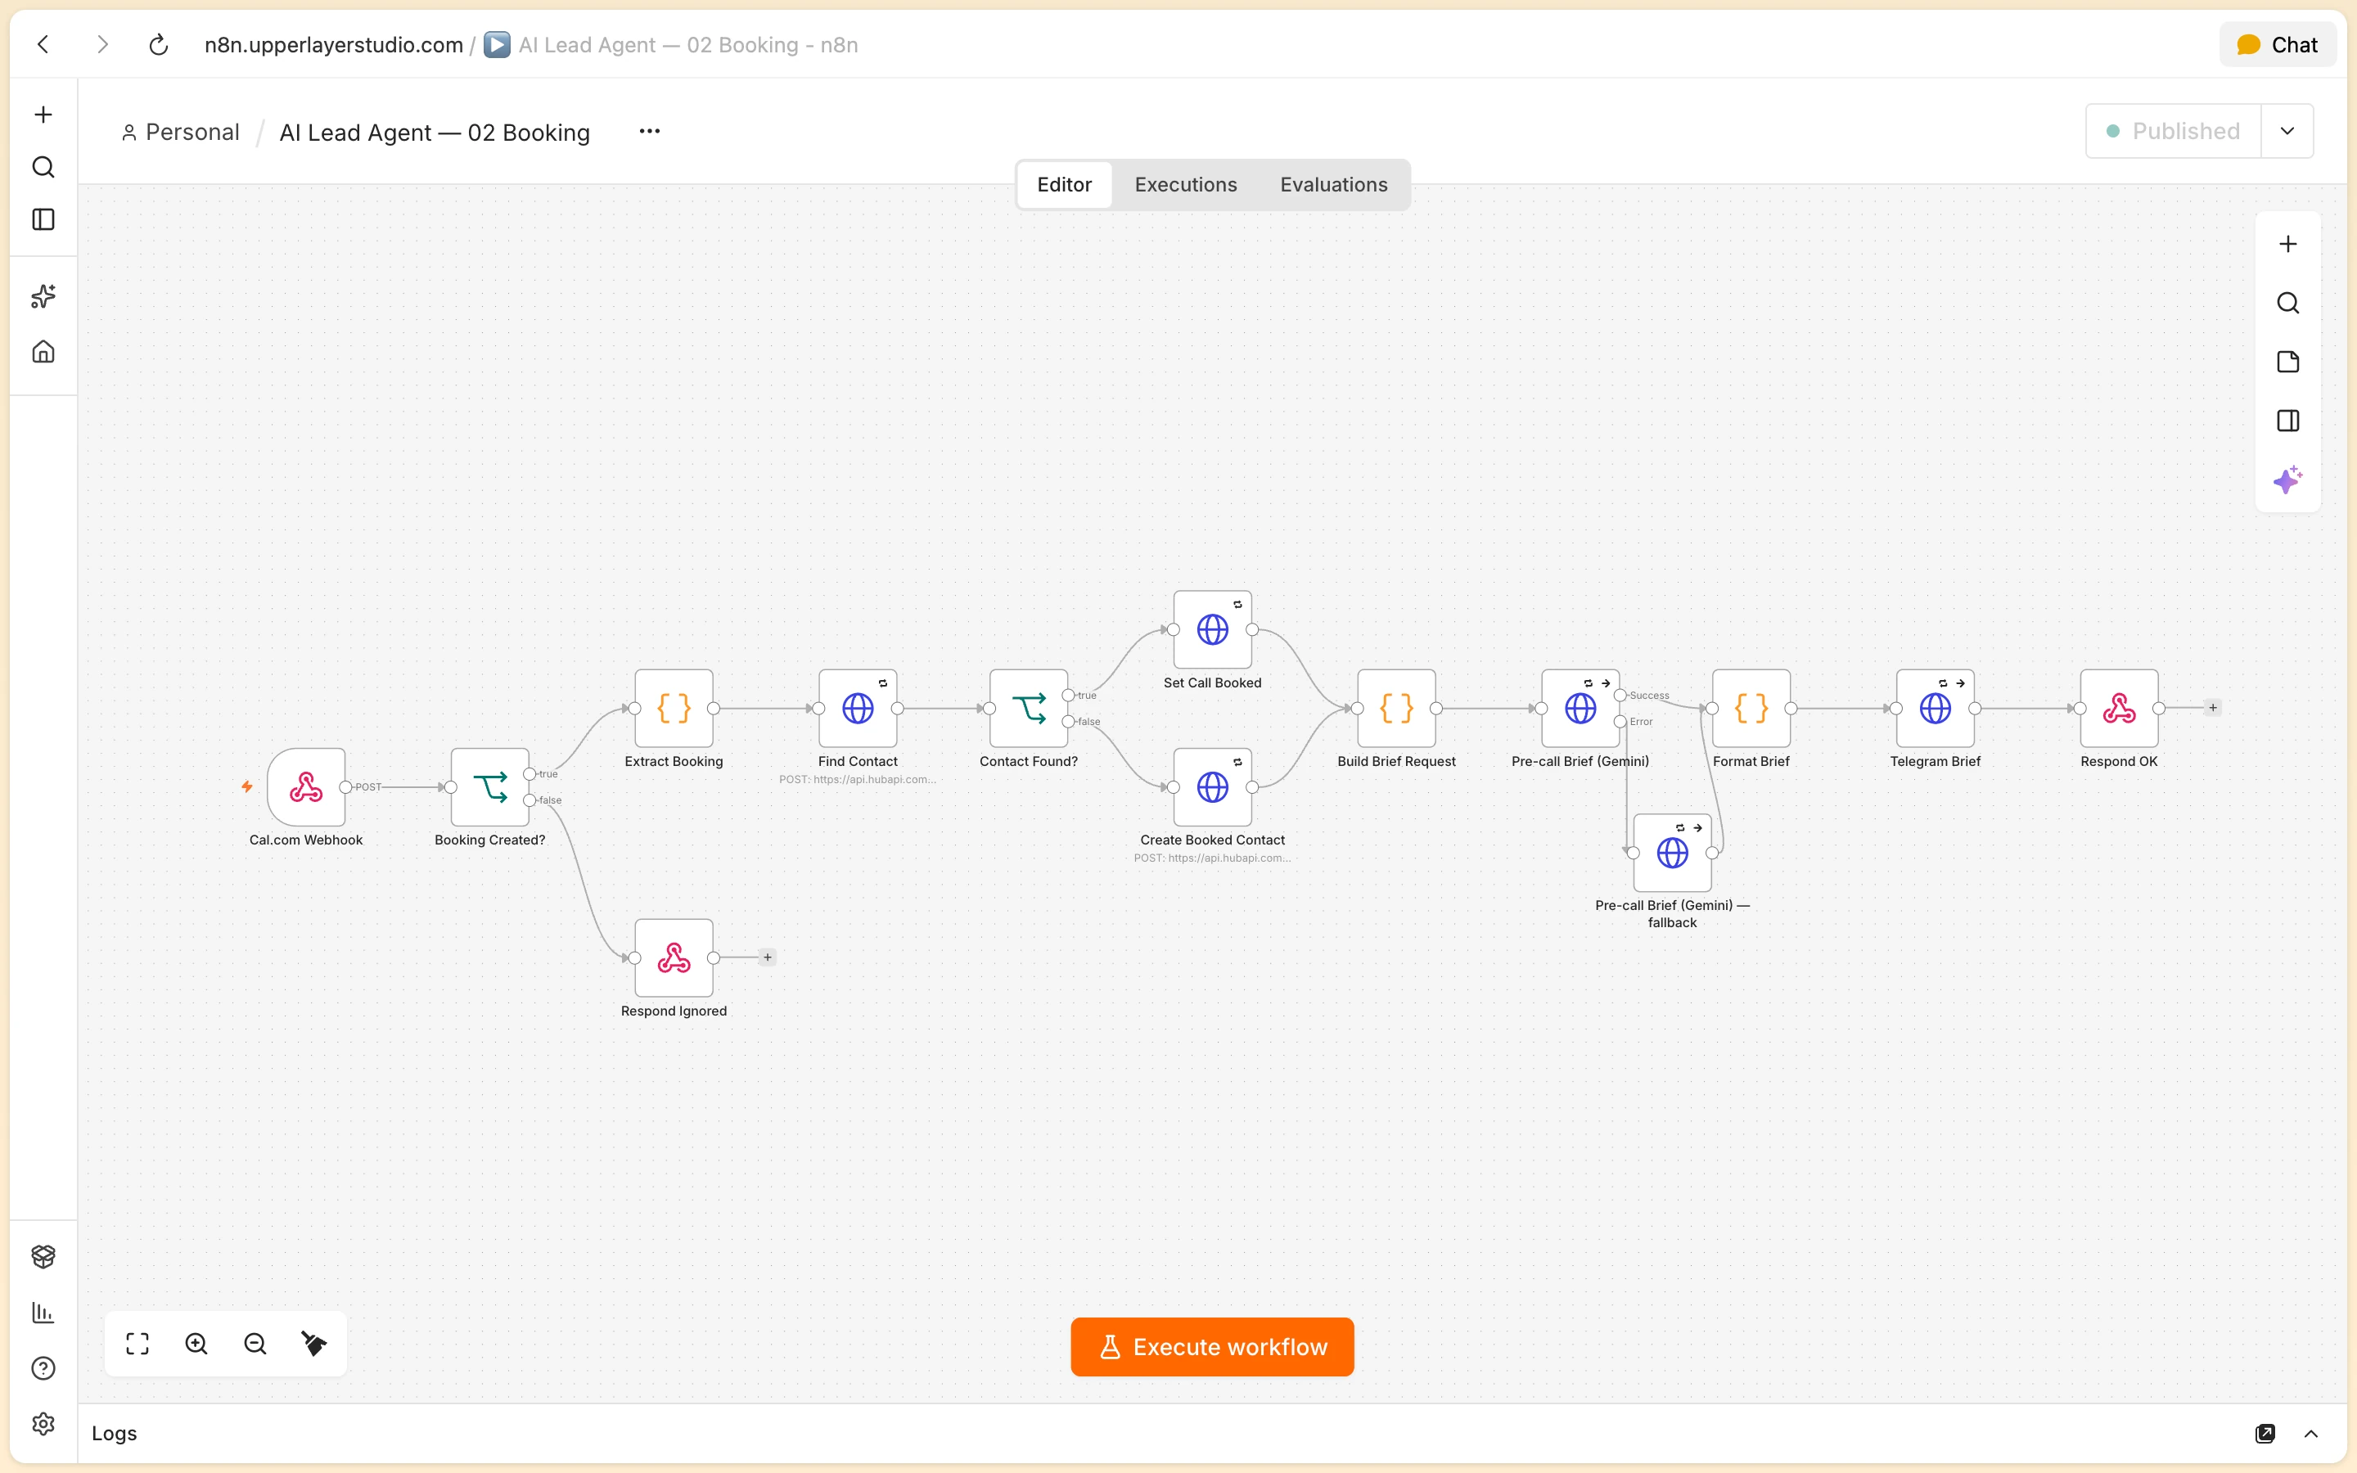Open node search with the canvas magnifier icon
Screen dimensions: 2357x1473
click(2288, 303)
